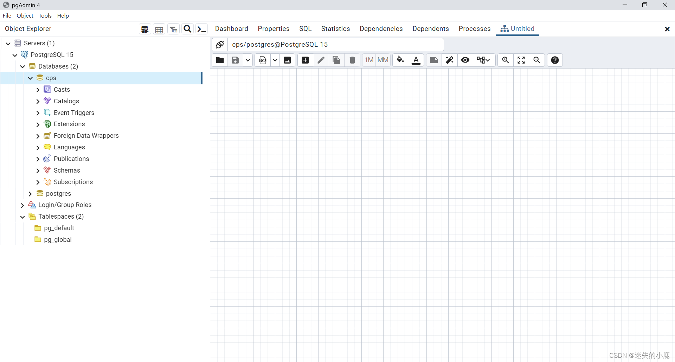Collapse the Databases (2) node
The width and height of the screenshot is (675, 362).
pos(23,67)
